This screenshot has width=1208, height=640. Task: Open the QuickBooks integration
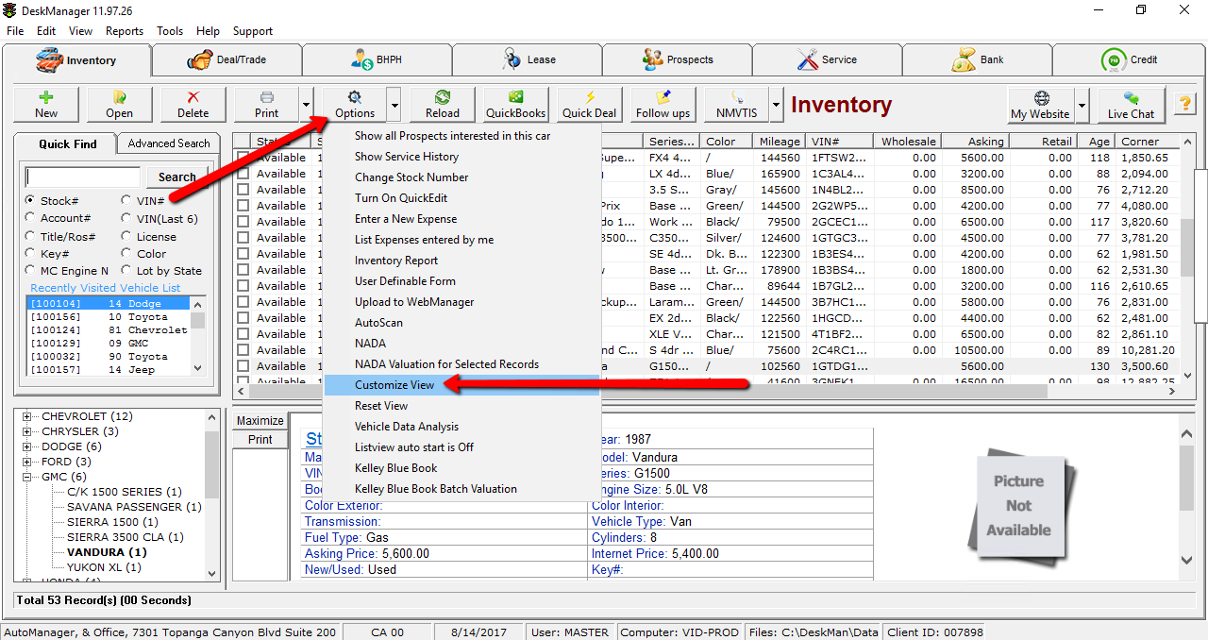pos(514,104)
